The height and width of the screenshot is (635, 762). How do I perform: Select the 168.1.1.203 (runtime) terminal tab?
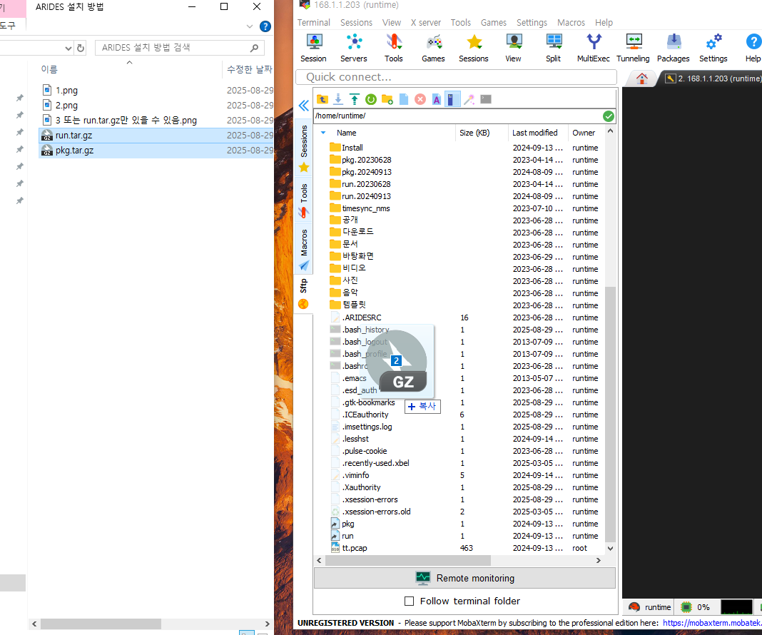(x=712, y=78)
